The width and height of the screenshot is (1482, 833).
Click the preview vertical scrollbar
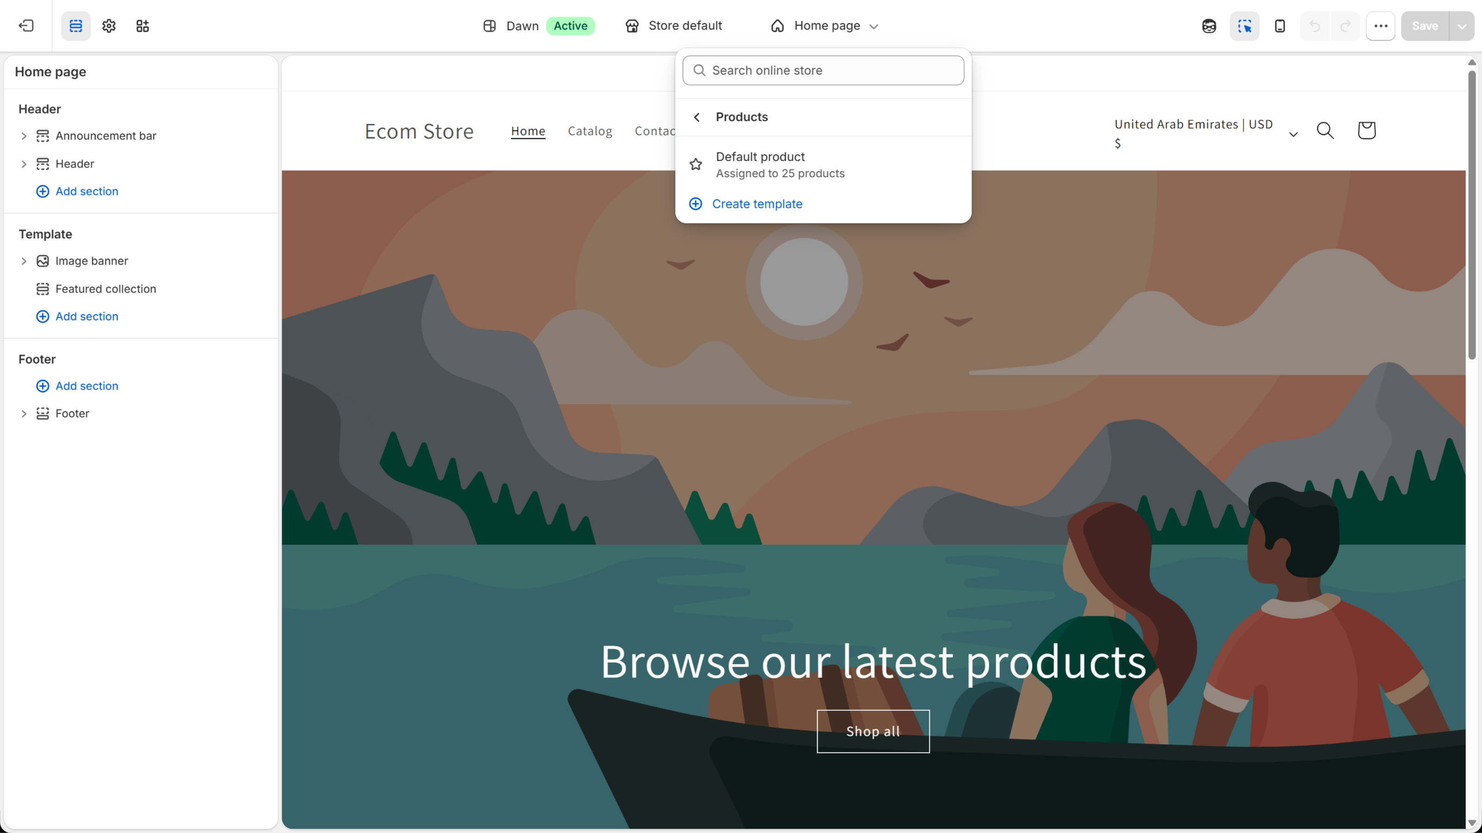pos(1472,216)
